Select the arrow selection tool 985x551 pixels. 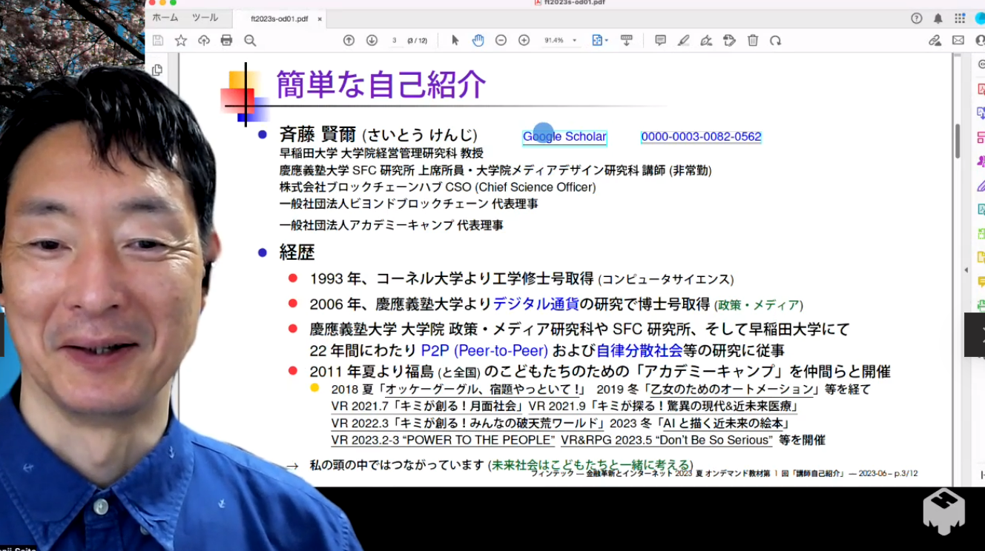coord(455,41)
